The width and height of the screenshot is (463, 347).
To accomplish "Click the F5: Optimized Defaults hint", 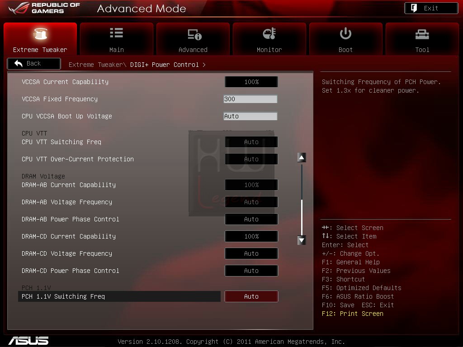I will [361, 288].
